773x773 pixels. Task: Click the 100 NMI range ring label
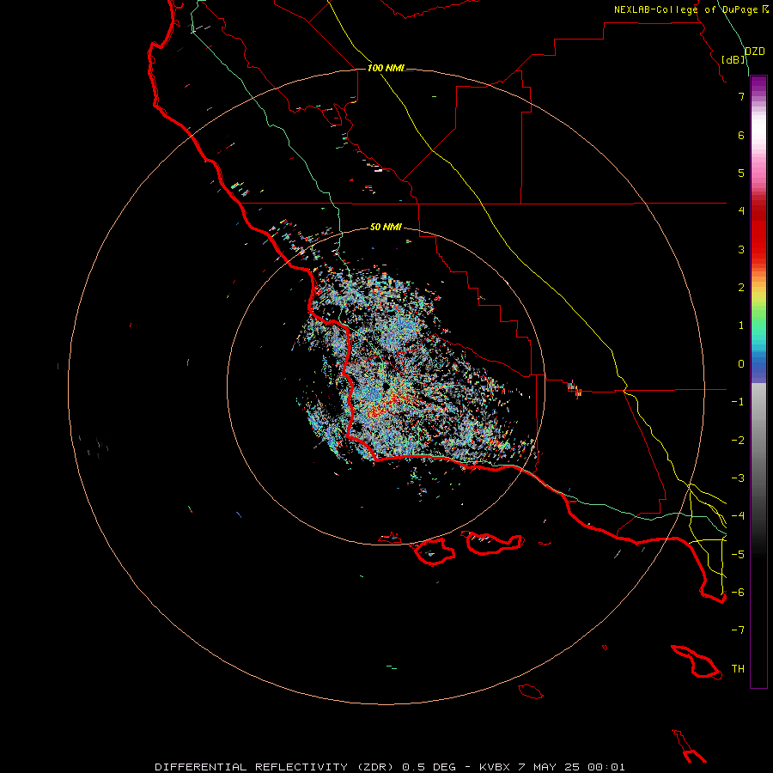coord(386,68)
